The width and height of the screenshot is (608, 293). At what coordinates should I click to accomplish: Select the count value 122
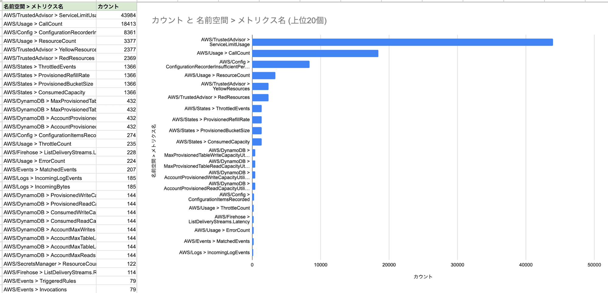pyautogui.click(x=116, y=264)
